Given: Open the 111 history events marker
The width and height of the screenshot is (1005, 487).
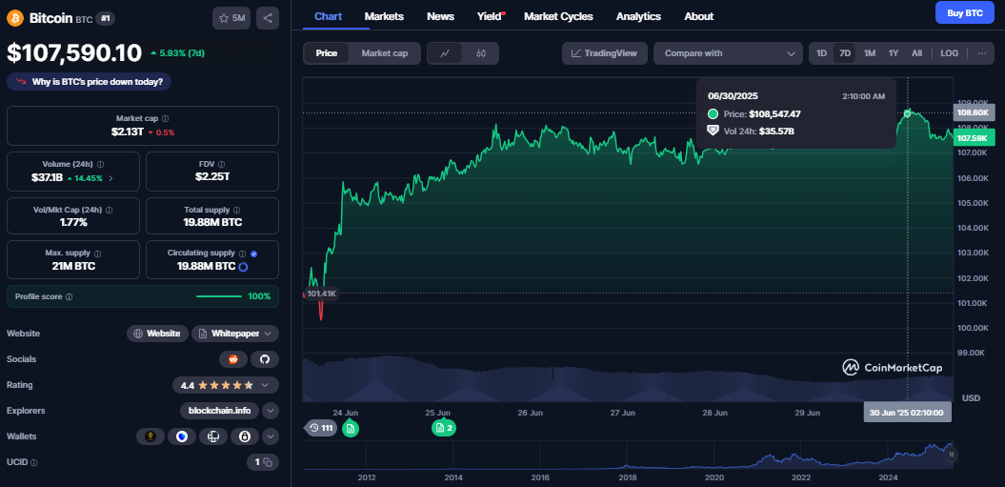Looking at the screenshot, I should (x=321, y=428).
